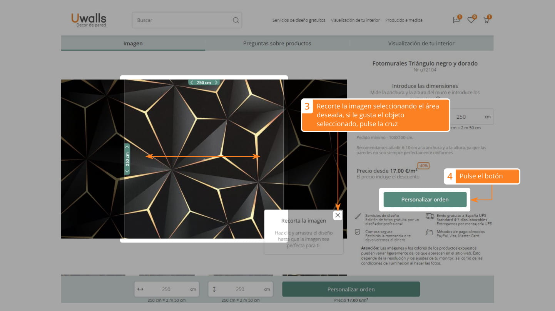
Task: Click the height input in bottom bar
Action: [x=240, y=289]
